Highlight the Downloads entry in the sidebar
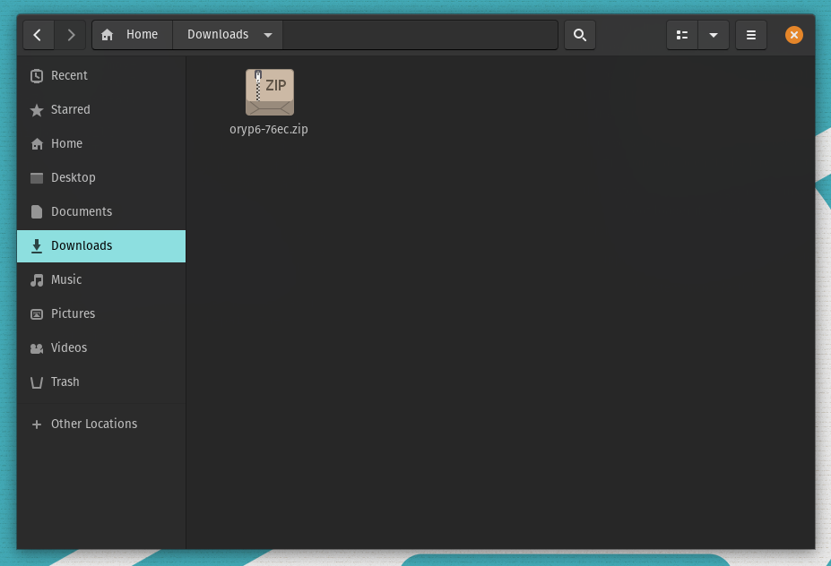The image size is (831, 566). (82, 245)
